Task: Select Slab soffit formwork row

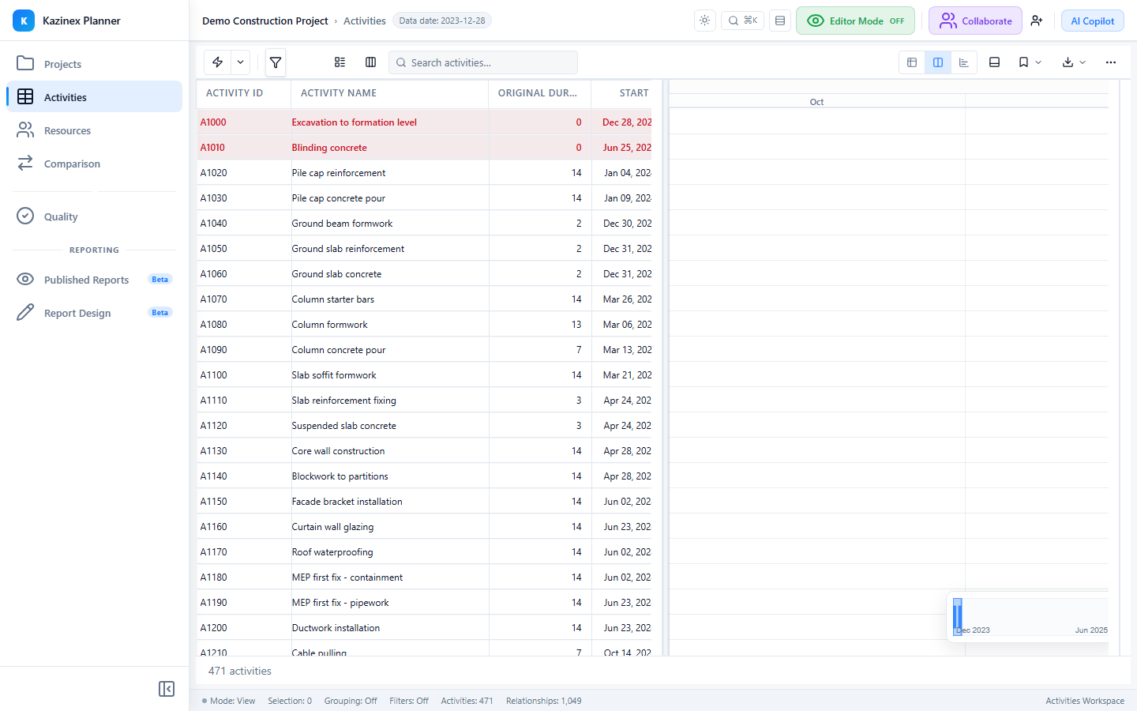Action: 425,375
